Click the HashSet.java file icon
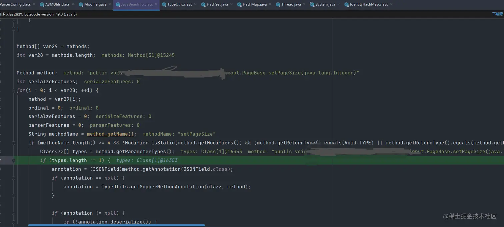504x227 pixels. [203, 4]
